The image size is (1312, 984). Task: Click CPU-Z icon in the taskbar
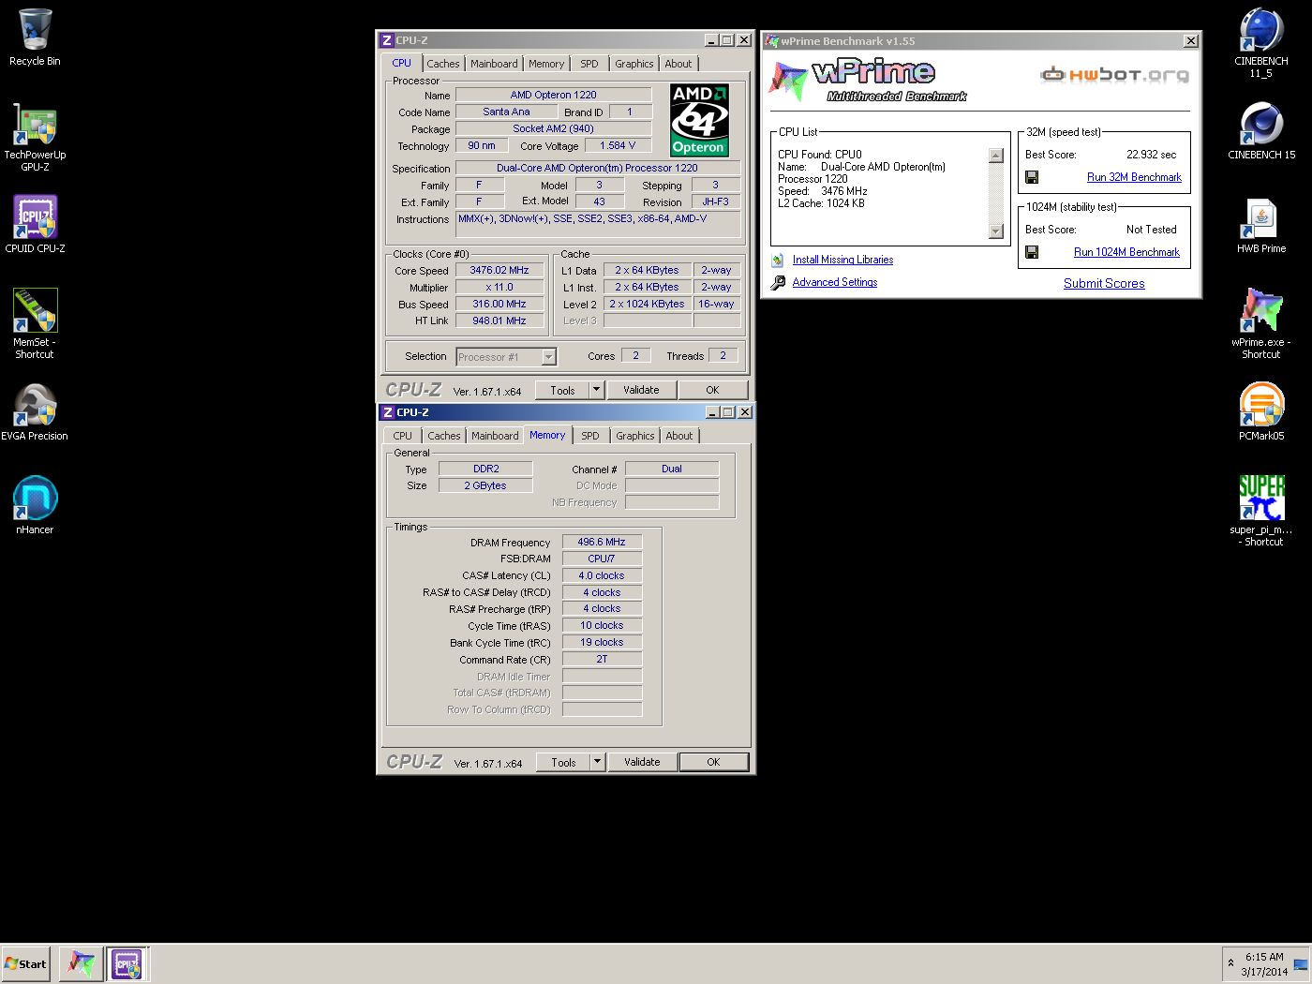pos(127,963)
